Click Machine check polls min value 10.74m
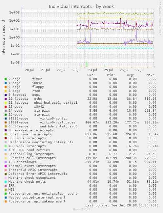This screenshot has height=213, width=163. pyautogui.click(x=113, y=181)
